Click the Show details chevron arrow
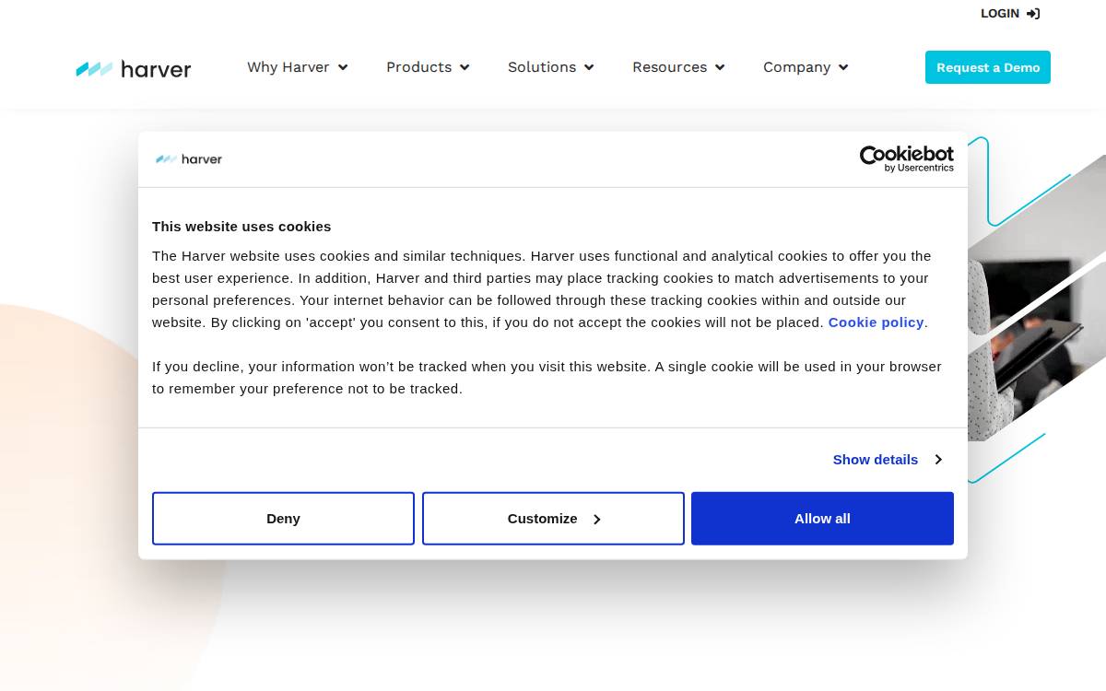Screen dimensions: 1106x691 click(938, 460)
